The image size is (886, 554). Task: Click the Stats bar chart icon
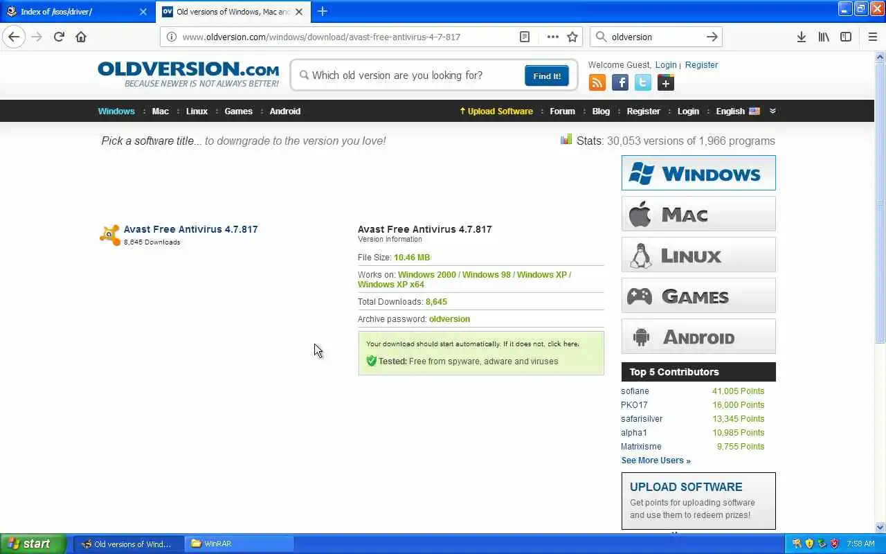pos(566,139)
